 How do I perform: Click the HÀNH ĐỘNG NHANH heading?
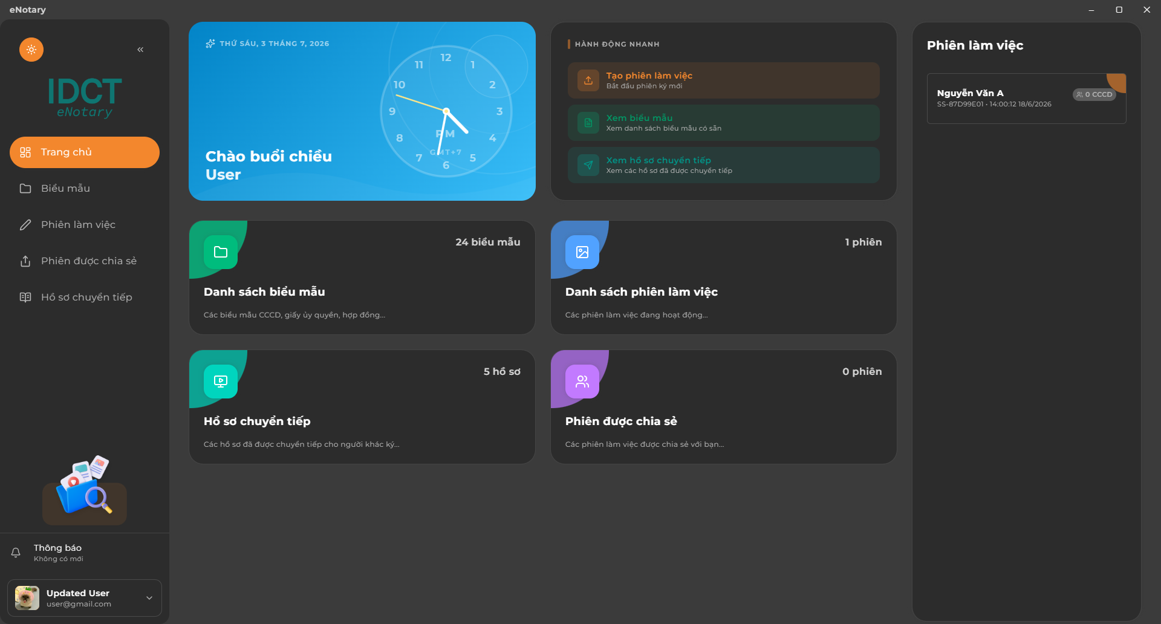617,44
